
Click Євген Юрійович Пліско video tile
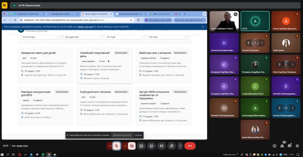224,21
